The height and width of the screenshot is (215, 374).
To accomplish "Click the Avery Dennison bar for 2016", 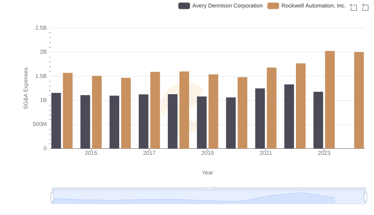I will 114,122.
